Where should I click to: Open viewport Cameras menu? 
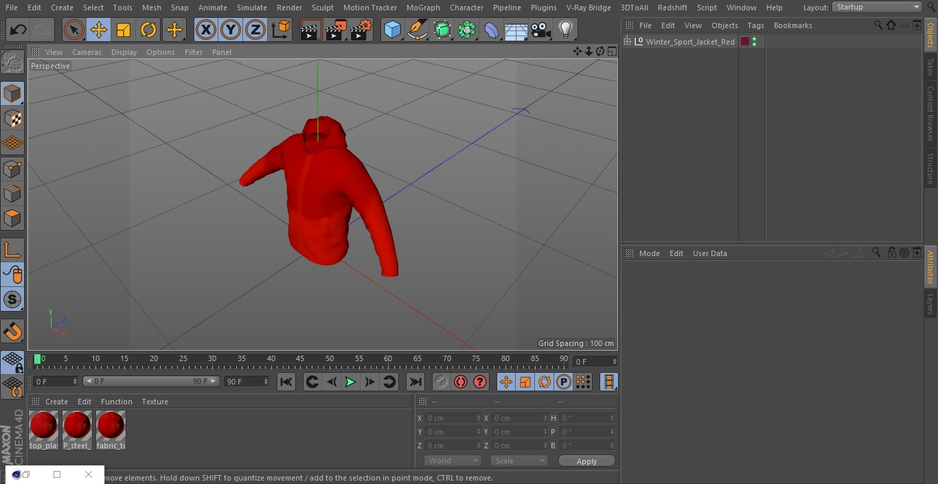pyautogui.click(x=87, y=52)
